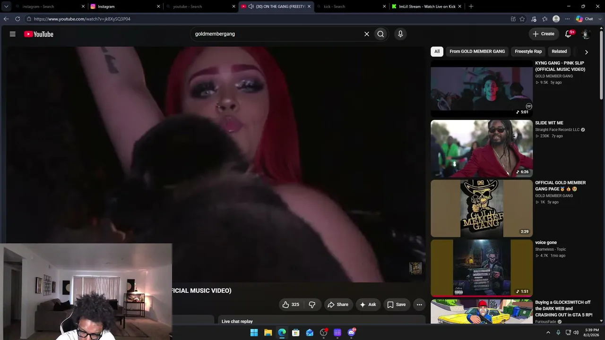Click the Create button

543,34
